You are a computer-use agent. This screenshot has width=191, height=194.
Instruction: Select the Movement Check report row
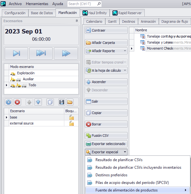[160, 48]
